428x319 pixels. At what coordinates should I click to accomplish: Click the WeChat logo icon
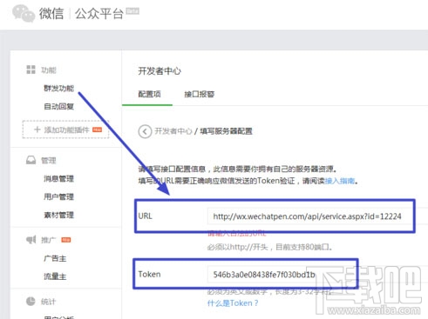[x=24, y=14]
